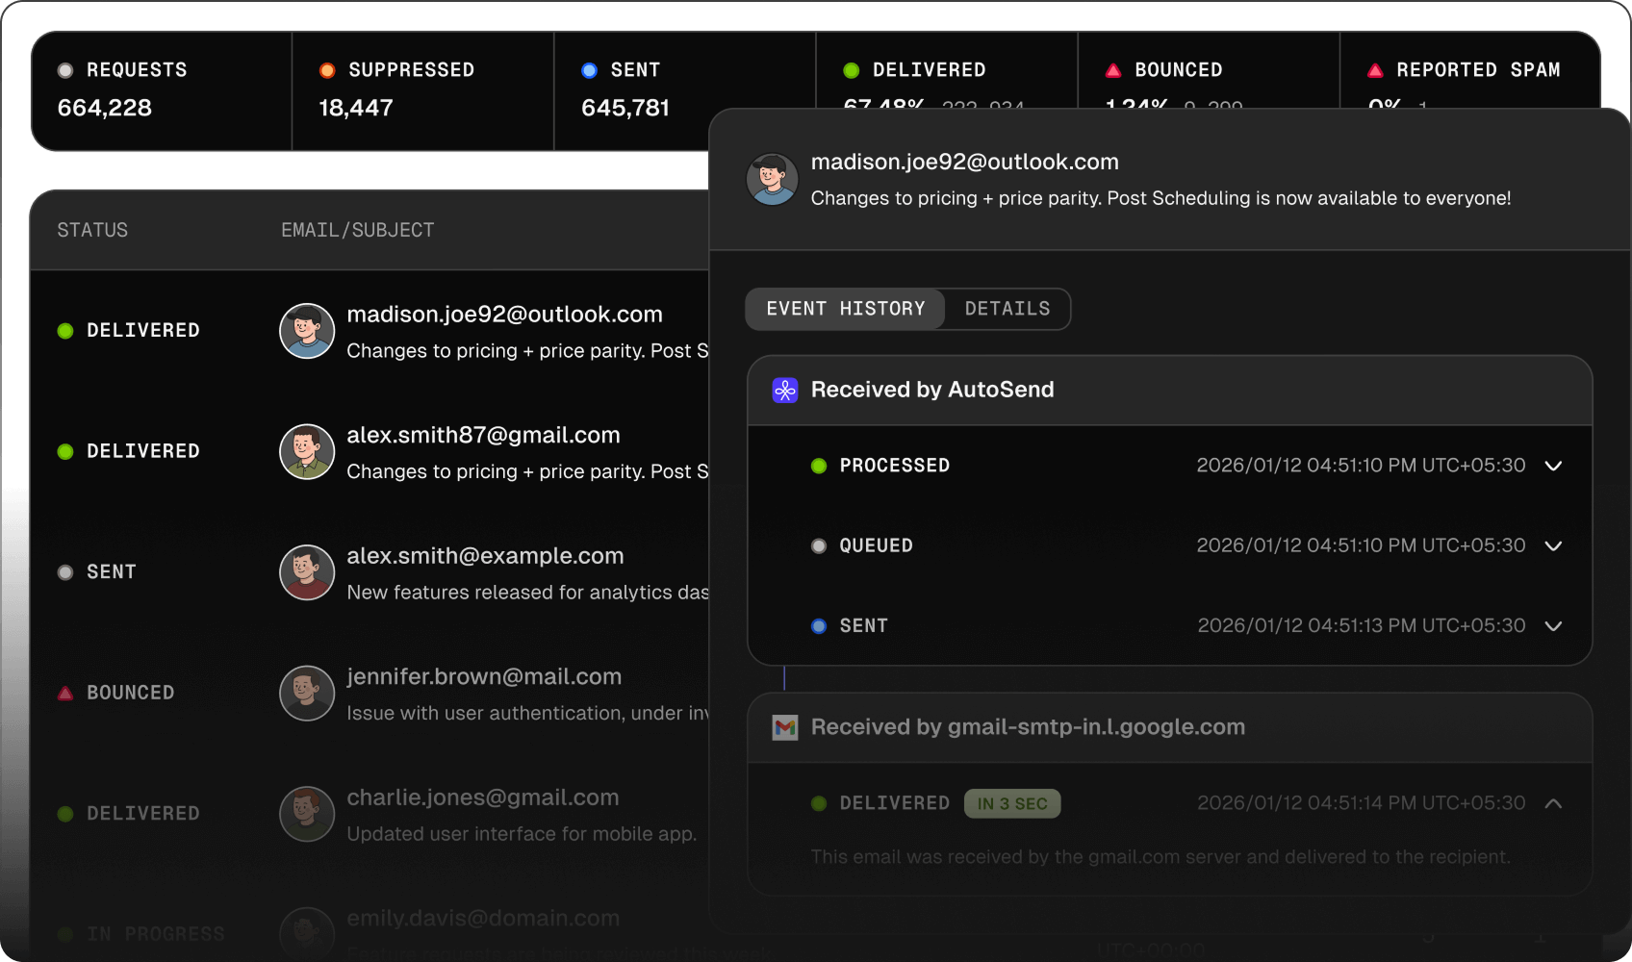This screenshot has height=962, width=1632.
Task: Click the Gmail icon beside gmail-smtp-in
Action: click(785, 727)
